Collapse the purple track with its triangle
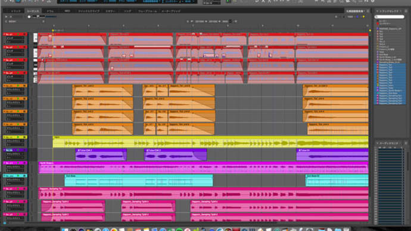The height and width of the screenshot is (231, 411). pyautogui.click(x=4, y=150)
